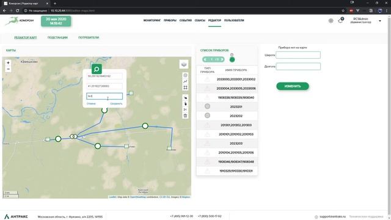The height and width of the screenshot is (220, 391).
Task: Select device row 2023202
Action: pyautogui.click(x=227, y=116)
